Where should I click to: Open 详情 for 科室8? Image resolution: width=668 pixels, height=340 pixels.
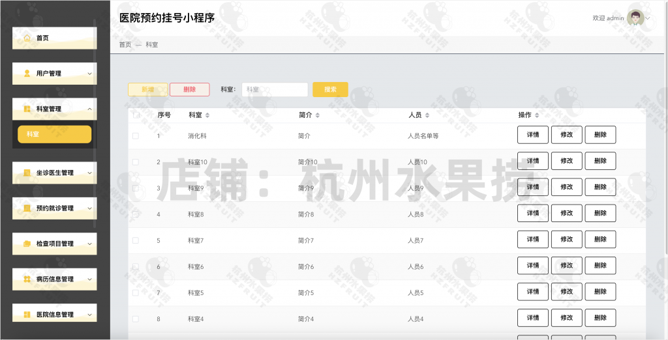pyautogui.click(x=533, y=213)
